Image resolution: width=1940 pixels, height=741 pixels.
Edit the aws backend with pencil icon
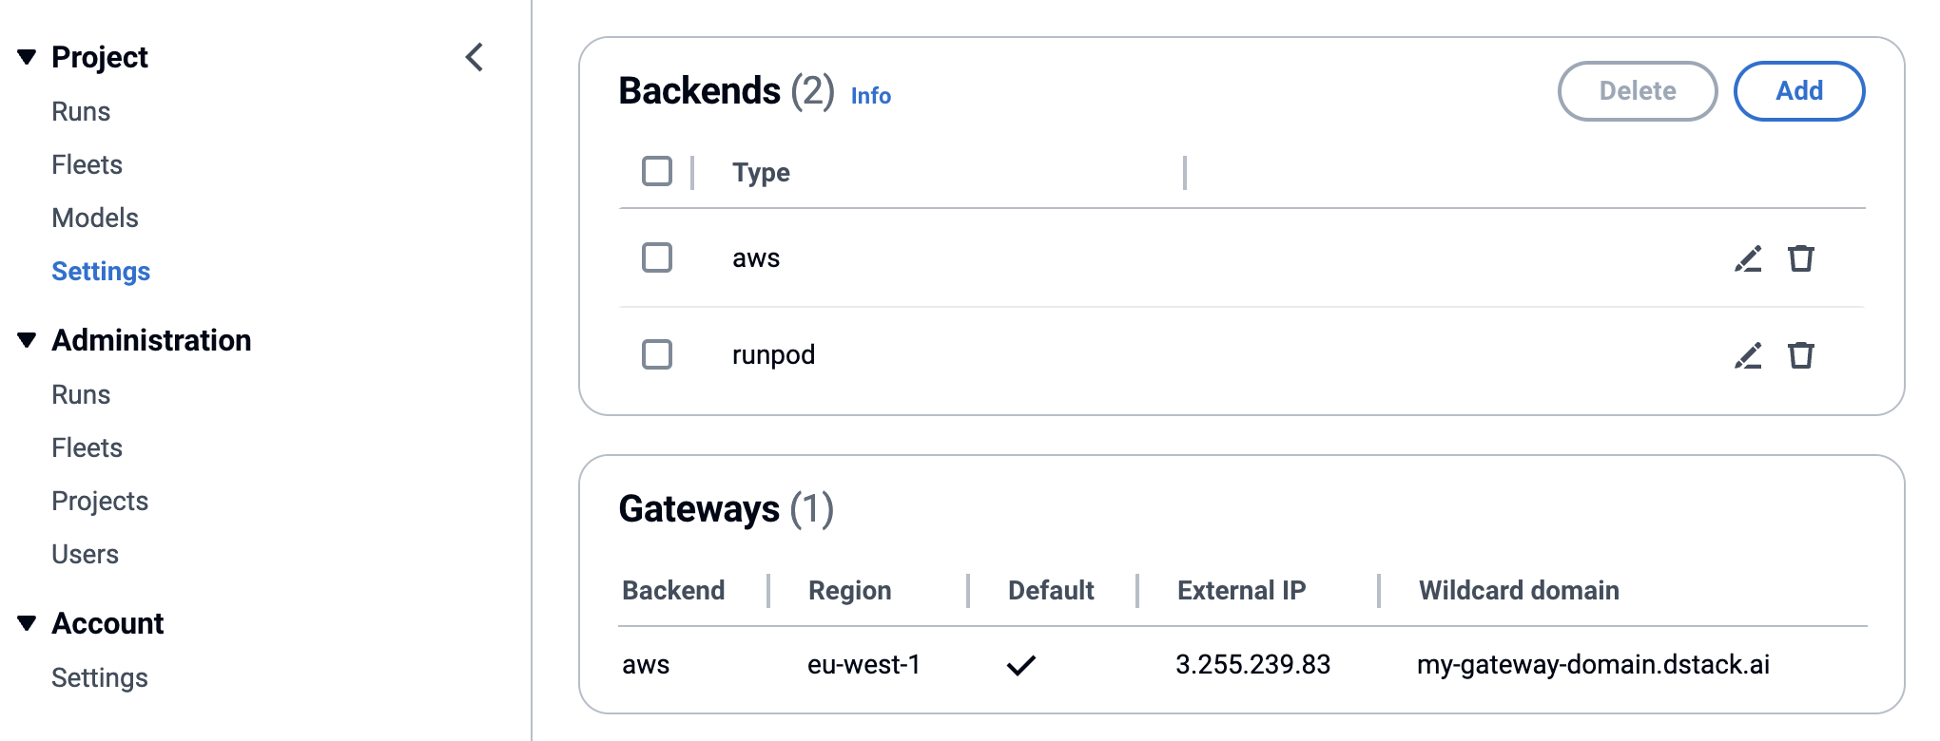[x=1748, y=258]
